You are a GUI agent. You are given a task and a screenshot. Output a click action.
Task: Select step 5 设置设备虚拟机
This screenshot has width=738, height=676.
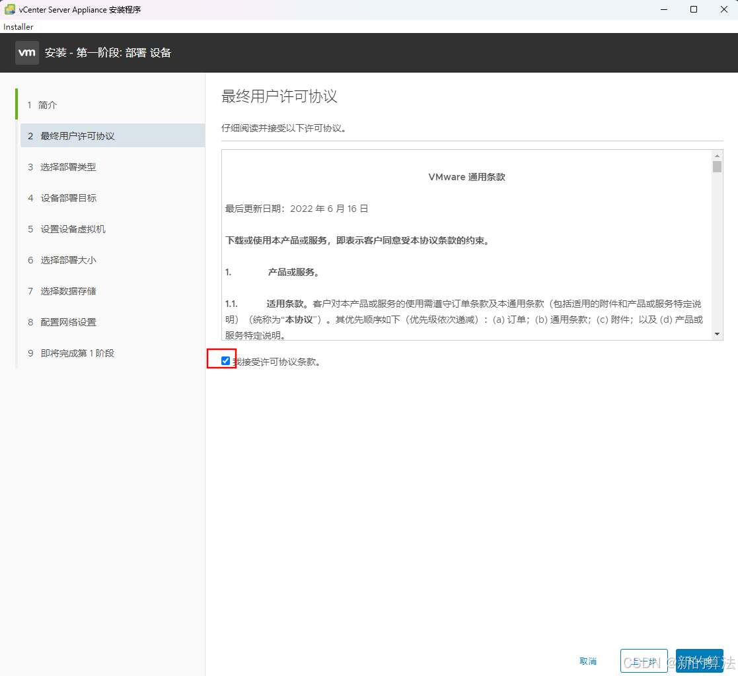[x=66, y=229]
